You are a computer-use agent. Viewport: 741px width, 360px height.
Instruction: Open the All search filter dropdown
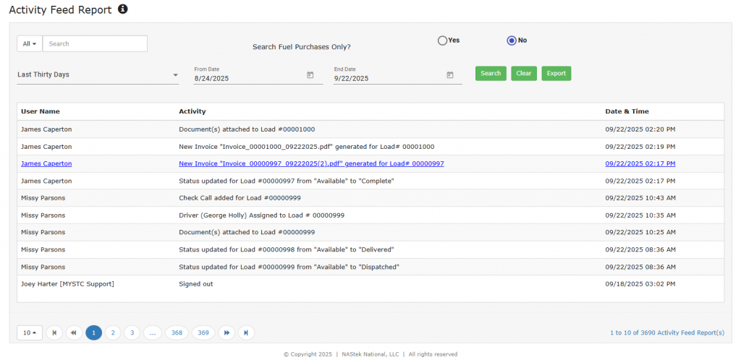[x=30, y=44]
